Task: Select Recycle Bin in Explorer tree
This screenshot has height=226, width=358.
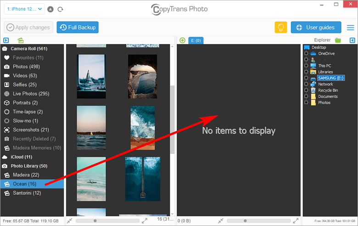Action: [x=328, y=90]
